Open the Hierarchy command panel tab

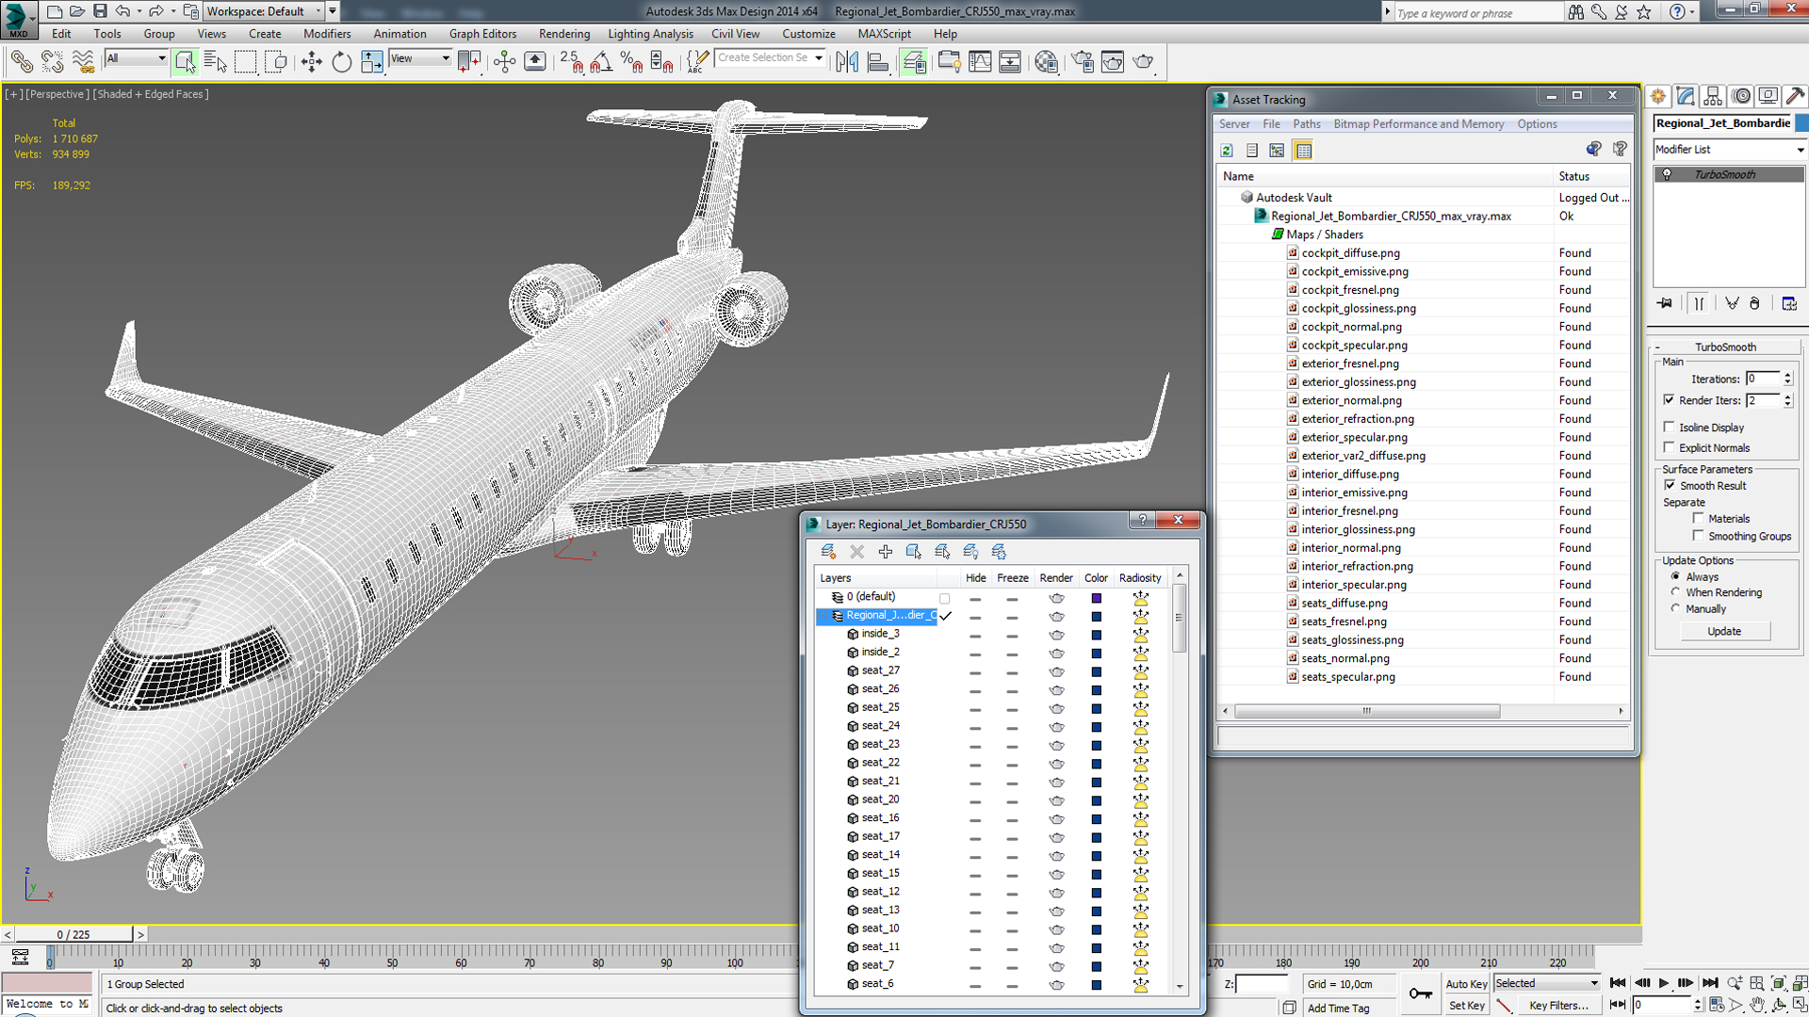coord(1713,96)
